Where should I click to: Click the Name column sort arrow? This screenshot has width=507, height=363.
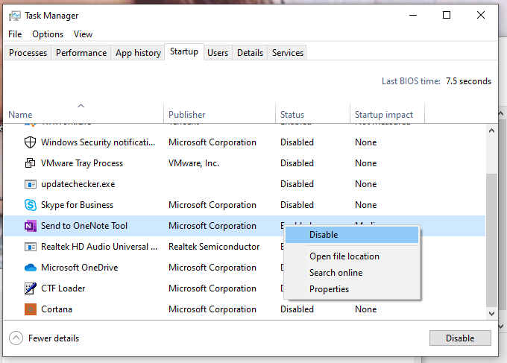tap(81, 106)
